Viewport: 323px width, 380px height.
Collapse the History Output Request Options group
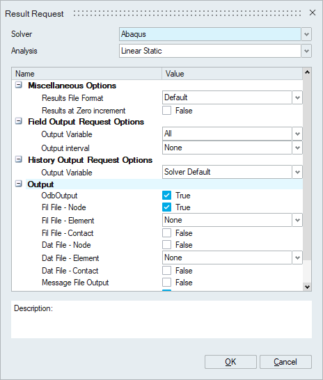coord(19,159)
